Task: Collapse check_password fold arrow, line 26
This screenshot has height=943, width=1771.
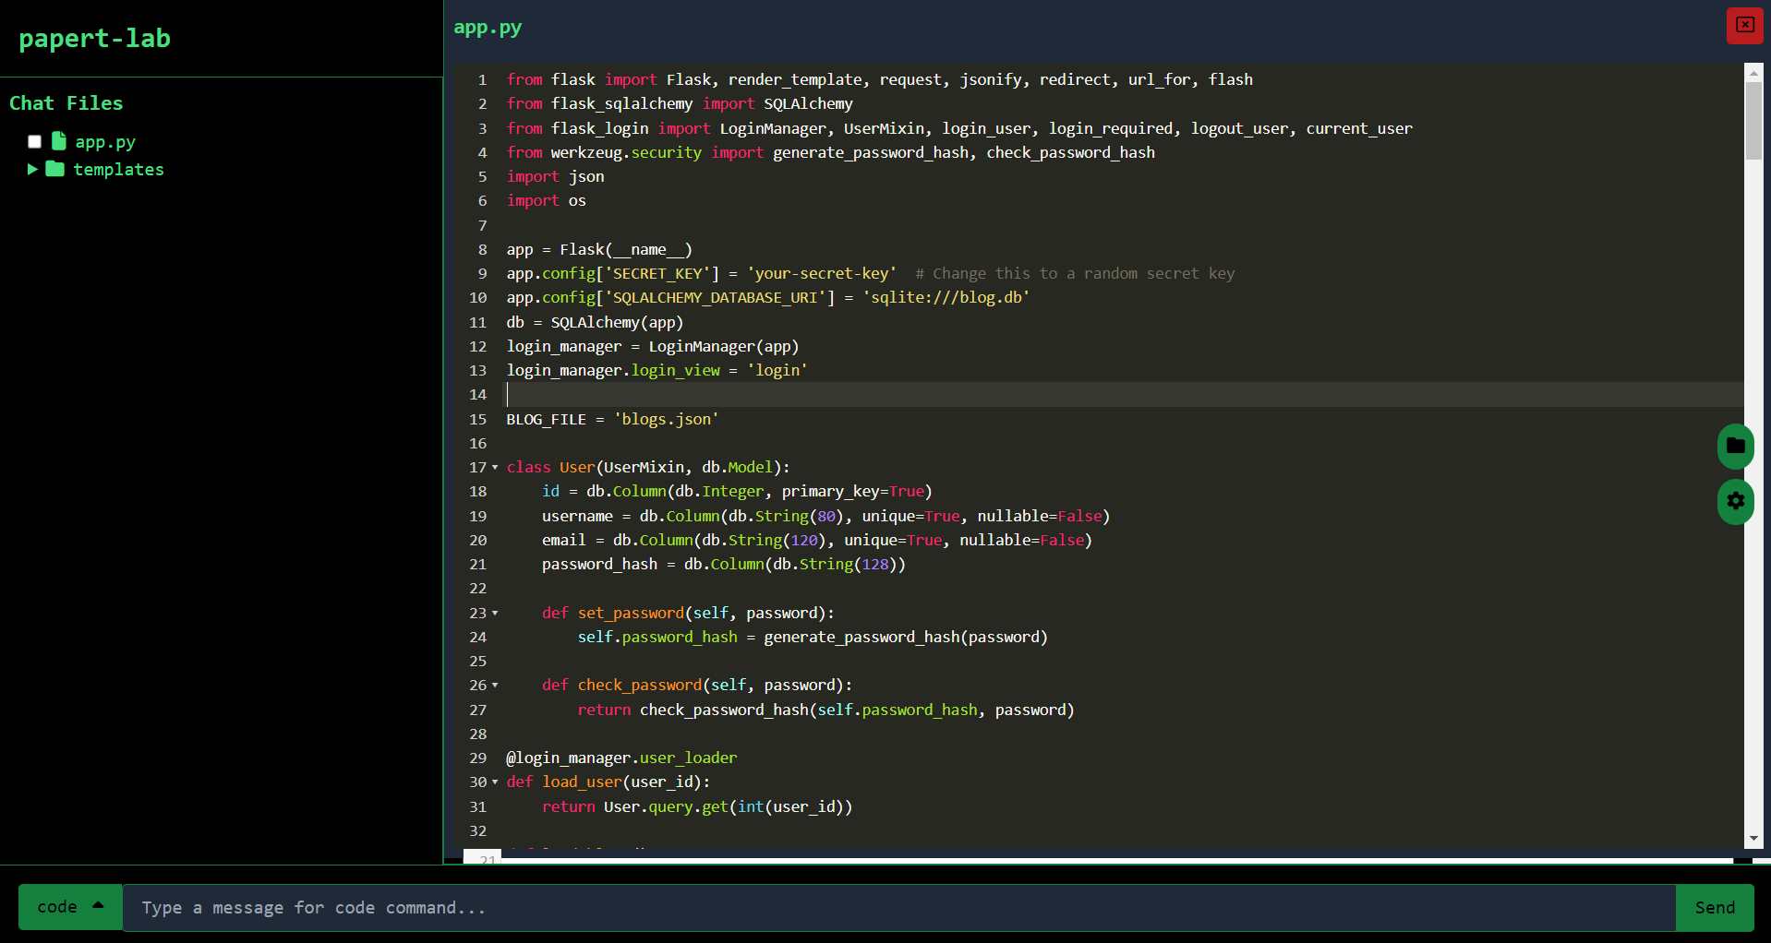Action: 495,685
